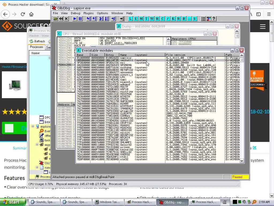This screenshot has height=206, width=274.
Task: Select the ntdll module row
Action: click(x=158, y=157)
